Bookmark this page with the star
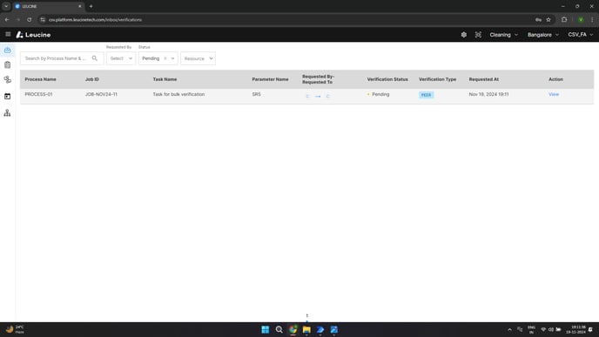The image size is (599, 337). [549, 19]
